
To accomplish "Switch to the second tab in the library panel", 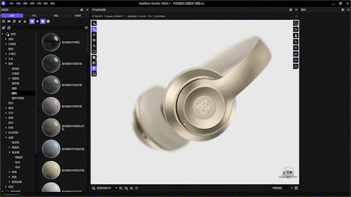I will [x=34, y=16].
